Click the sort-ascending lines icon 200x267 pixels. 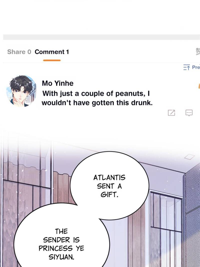(186, 67)
